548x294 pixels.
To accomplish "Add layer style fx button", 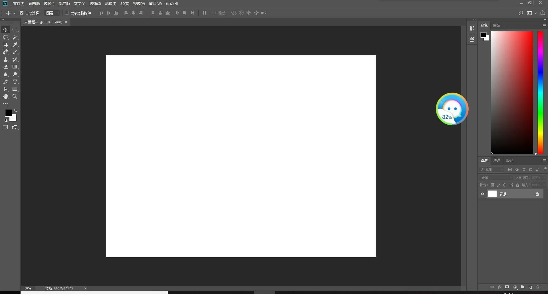I will [x=499, y=287].
